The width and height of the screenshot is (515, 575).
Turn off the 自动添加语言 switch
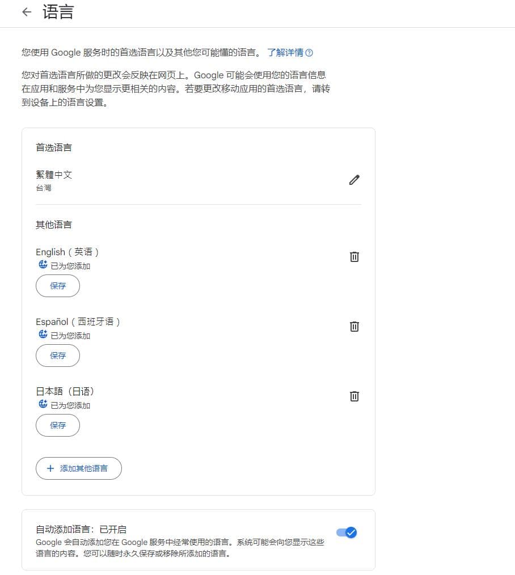pyautogui.click(x=347, y=532)
